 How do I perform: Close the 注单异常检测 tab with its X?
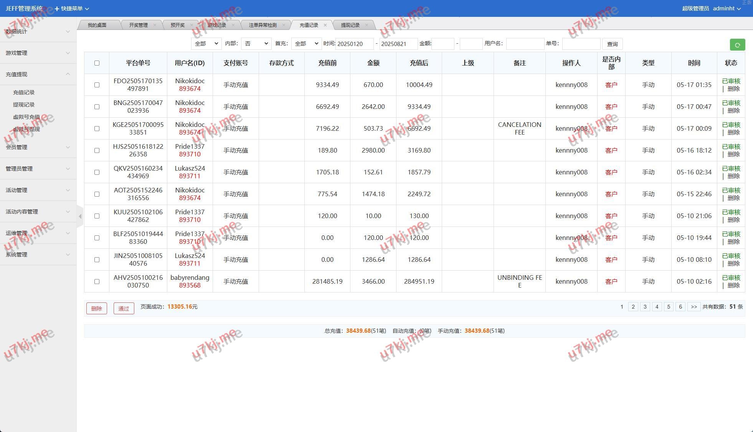click(x=284, y=25)
